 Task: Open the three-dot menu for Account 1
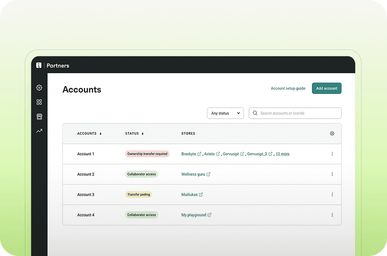tap(332, 154)
